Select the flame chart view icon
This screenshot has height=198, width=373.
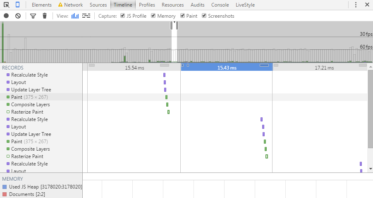(x=86, y=16)
